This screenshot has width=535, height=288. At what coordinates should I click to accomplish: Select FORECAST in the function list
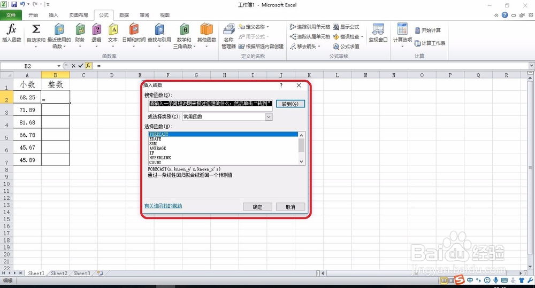click(x=223, y=134)
